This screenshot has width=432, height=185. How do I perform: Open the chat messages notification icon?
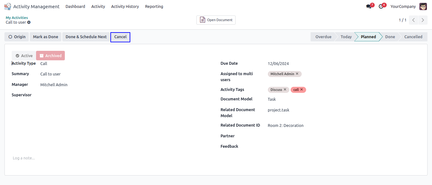[369, 7]
